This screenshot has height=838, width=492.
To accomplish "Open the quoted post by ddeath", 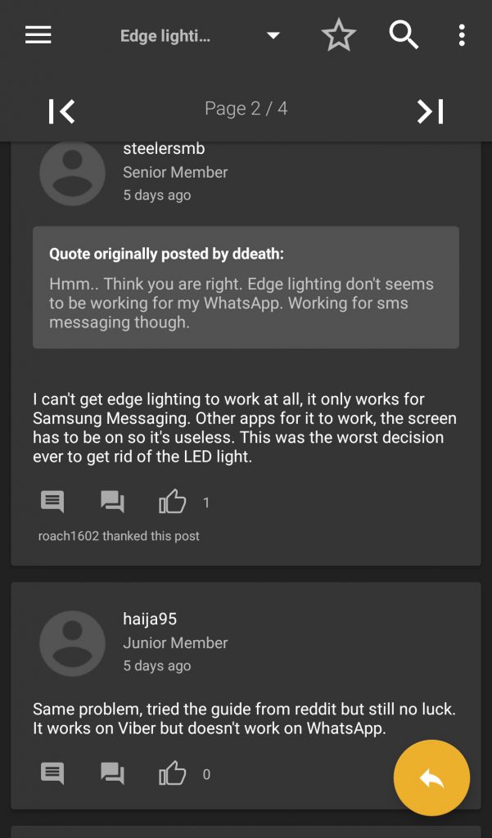I will click(246, 287).
